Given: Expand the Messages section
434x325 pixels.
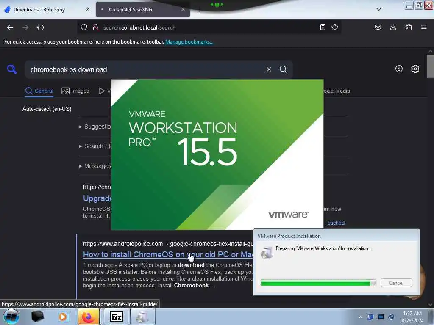Looking at the screenshot, I should coord(95,166).
